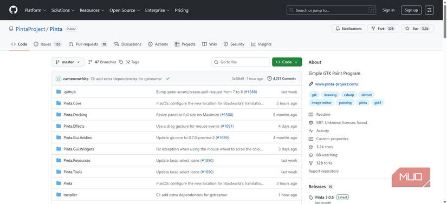The width and height of the screenshot is (447, 204).
Task: Click the Star button
Action: [418, 29]
